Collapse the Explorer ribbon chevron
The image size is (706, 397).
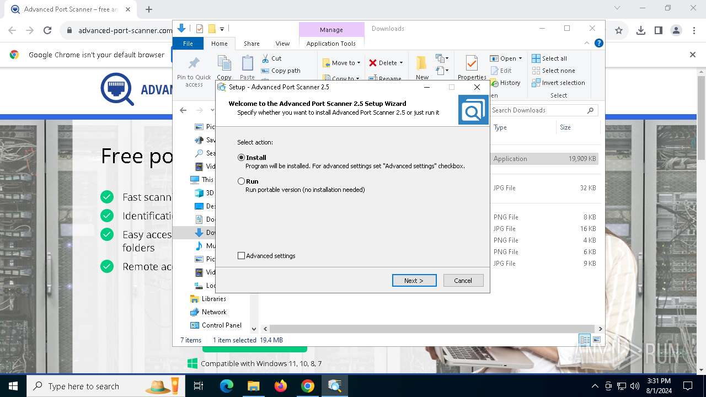[x=587, y=43]
